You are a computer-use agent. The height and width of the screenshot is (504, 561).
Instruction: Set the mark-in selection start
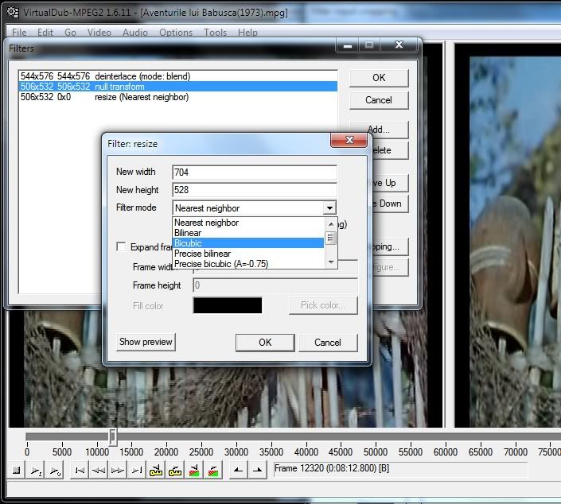point(238,471)
